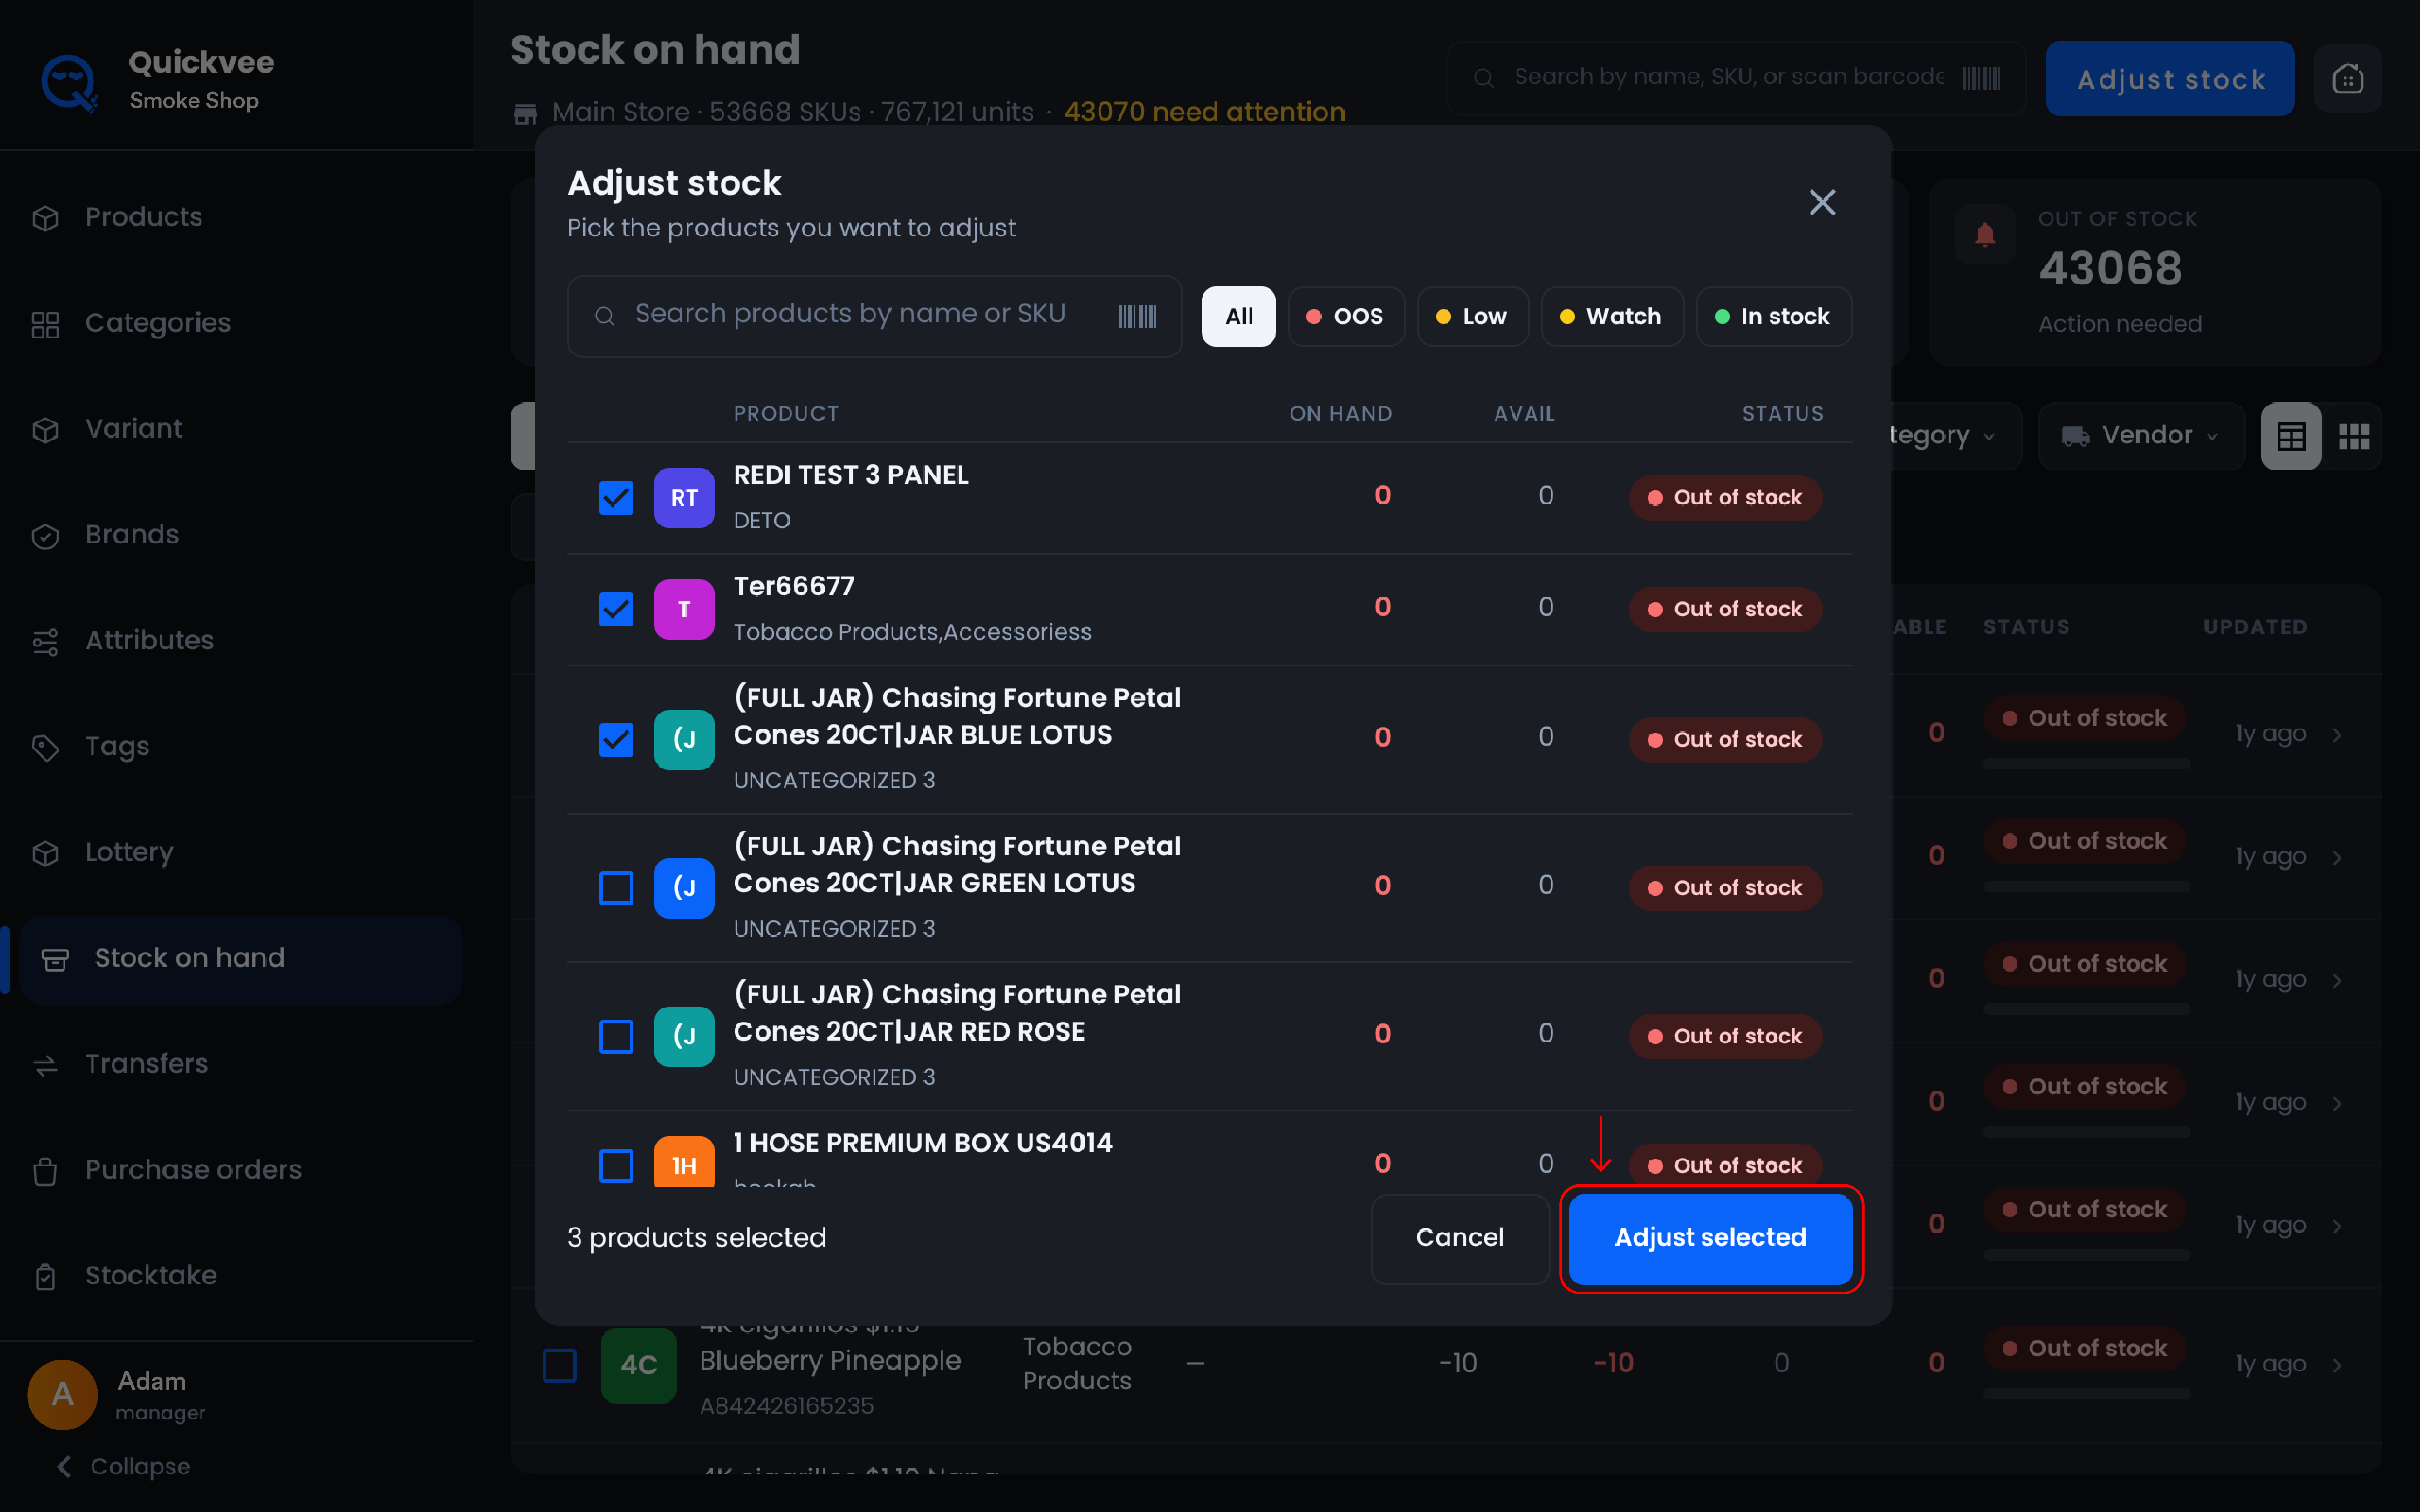The image size is (2420, 1512).
Task: Click the 43068 out of stock count
Action: click(2110, 269)
